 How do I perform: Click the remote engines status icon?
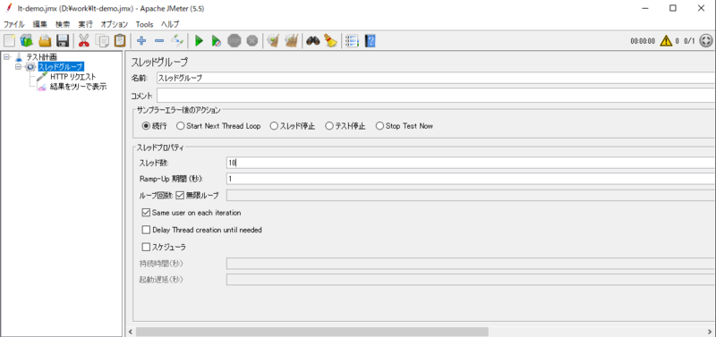click(706, 41)
